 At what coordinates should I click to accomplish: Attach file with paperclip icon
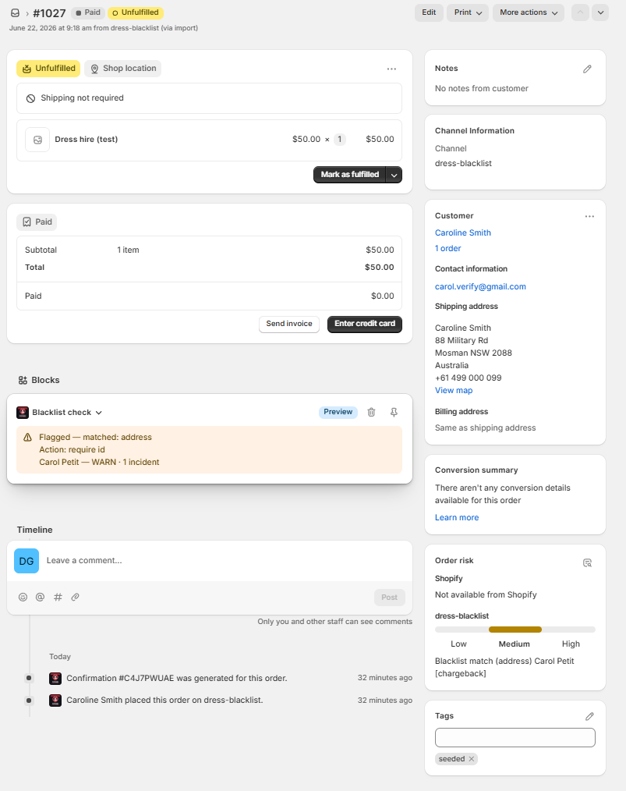(x=75, y=598)
